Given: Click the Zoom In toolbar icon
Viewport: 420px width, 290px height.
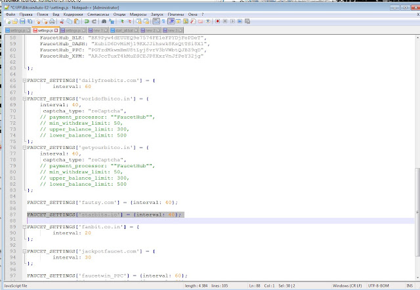Looking at the screenshot, I should click(x=121, y=21).
